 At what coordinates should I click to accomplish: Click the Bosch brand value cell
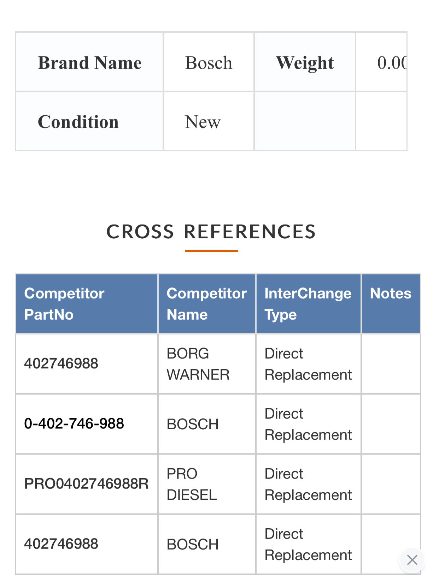(209, 63)
